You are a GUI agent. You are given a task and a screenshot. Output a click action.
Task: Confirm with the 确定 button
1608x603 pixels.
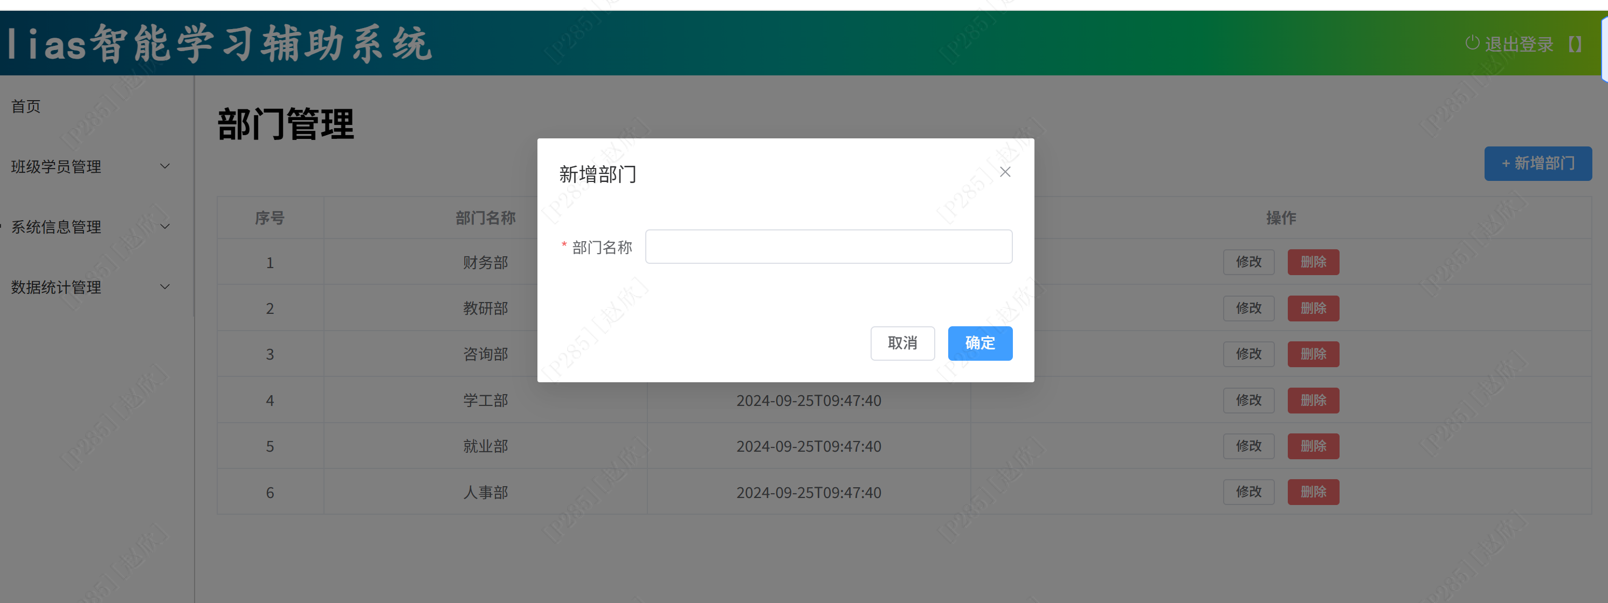tap(979, 343)
